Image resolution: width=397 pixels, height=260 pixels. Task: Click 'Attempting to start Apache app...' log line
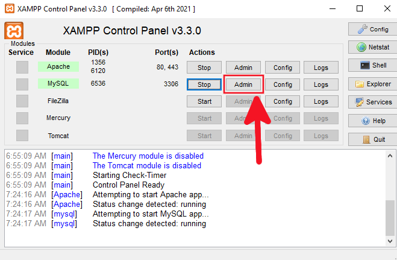(151, 195)
